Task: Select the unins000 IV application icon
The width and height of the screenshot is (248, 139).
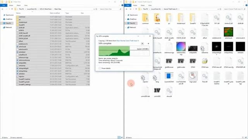Action: 157,90
